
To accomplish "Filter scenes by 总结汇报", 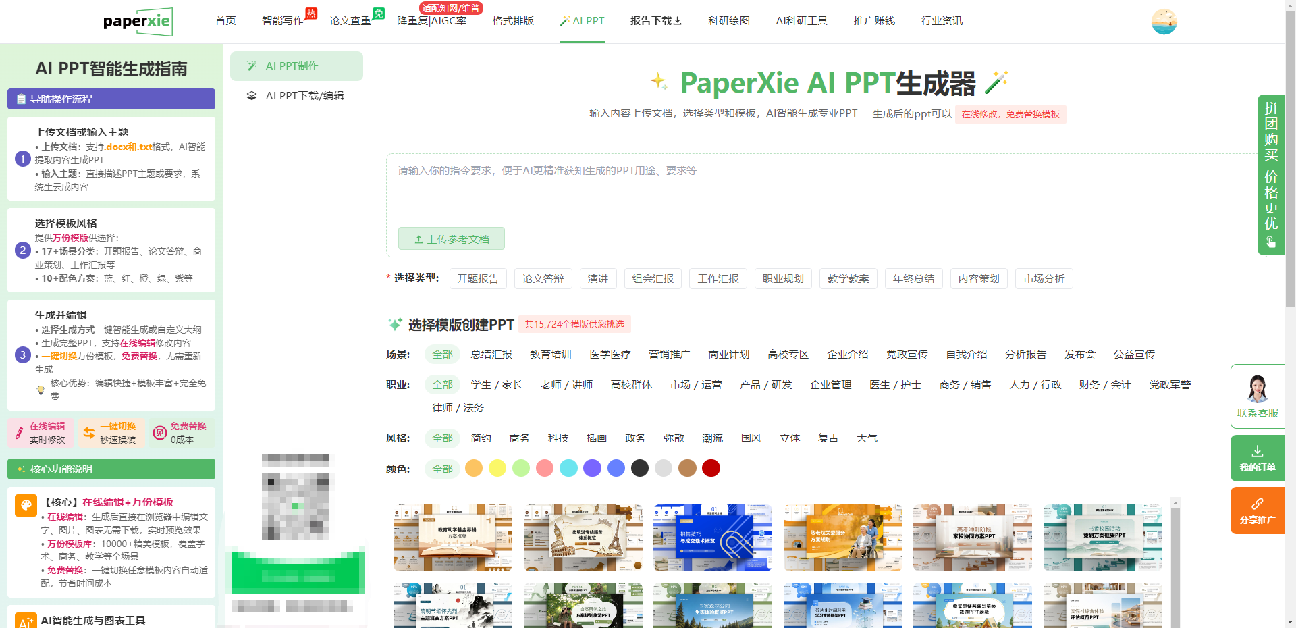I will pos(491,355).
